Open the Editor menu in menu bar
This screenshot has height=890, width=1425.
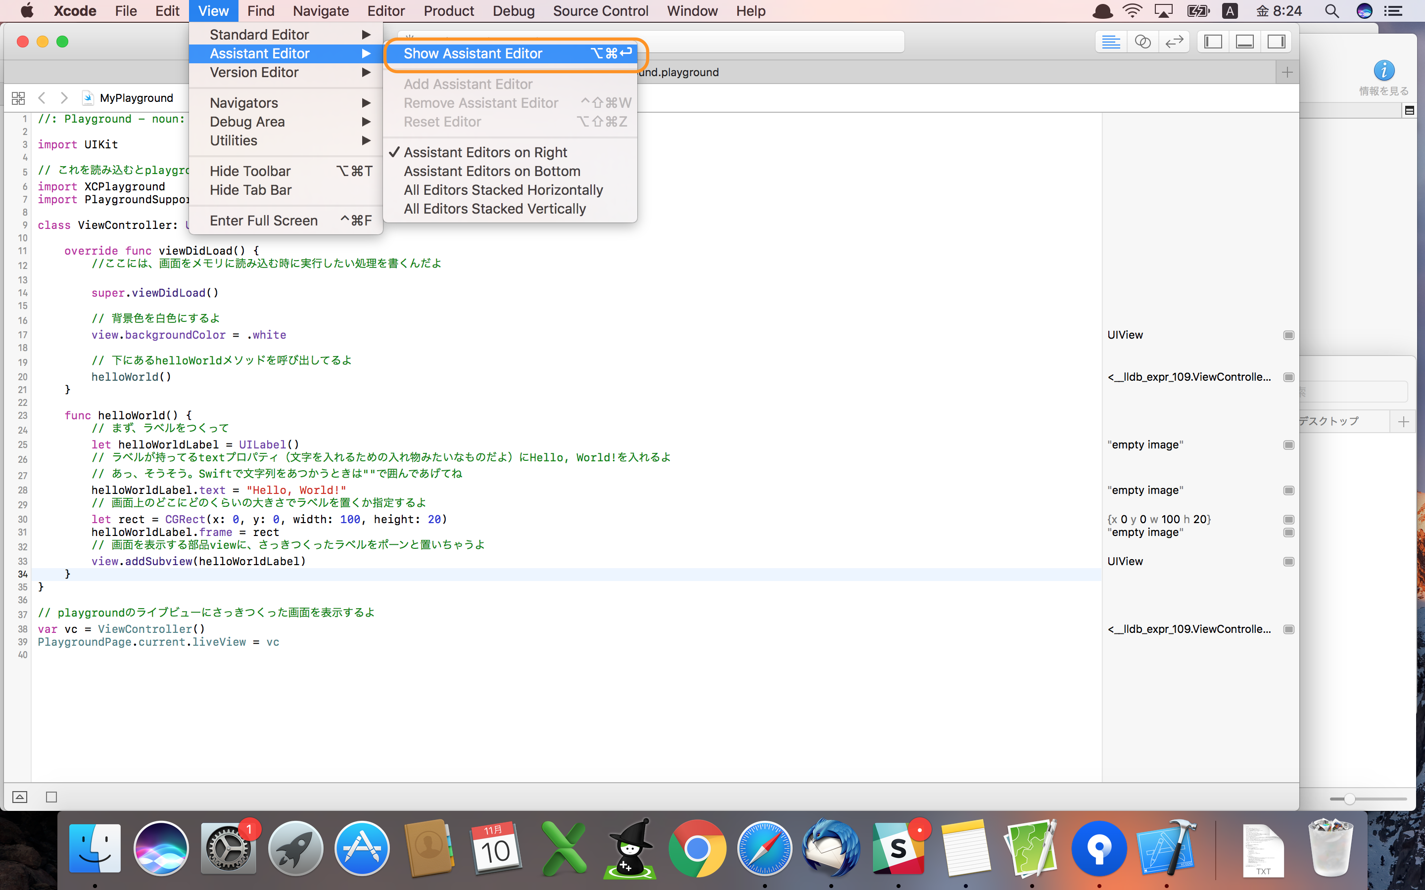(386, 11)
